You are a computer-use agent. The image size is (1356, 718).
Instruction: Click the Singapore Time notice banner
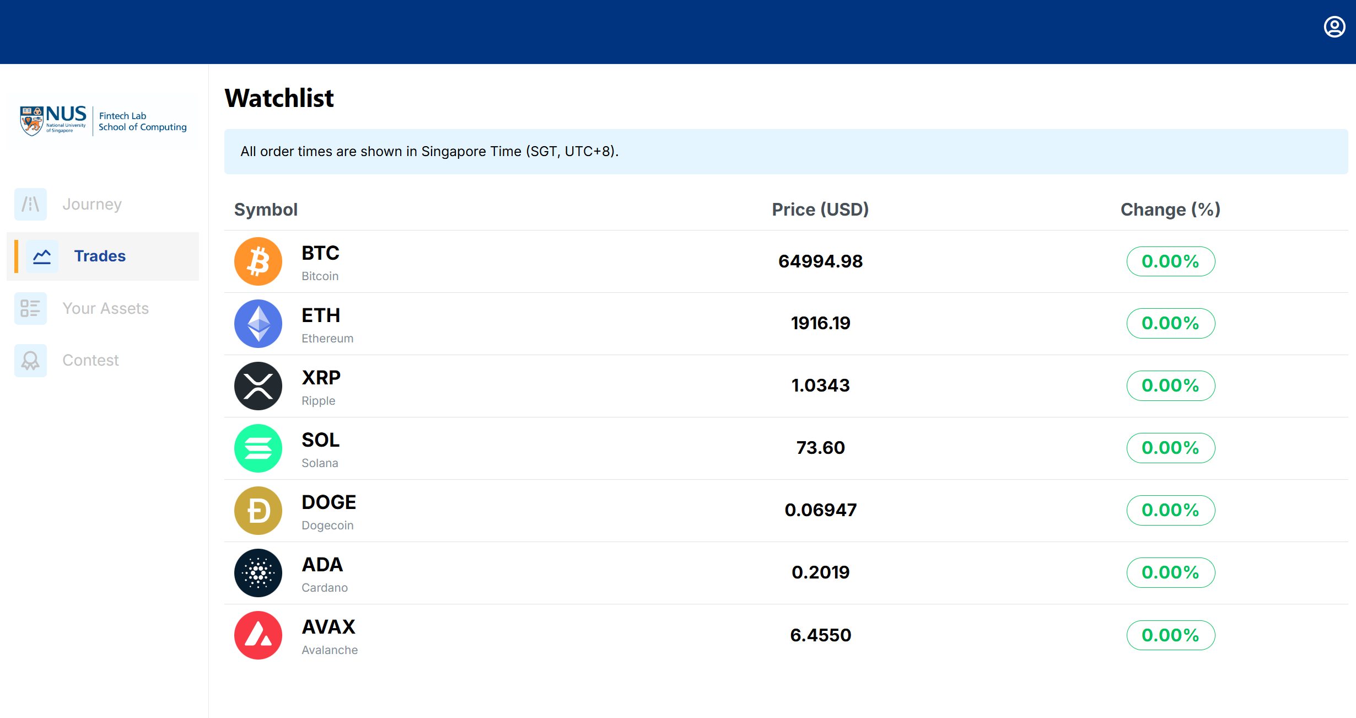(x=786, y=152)
